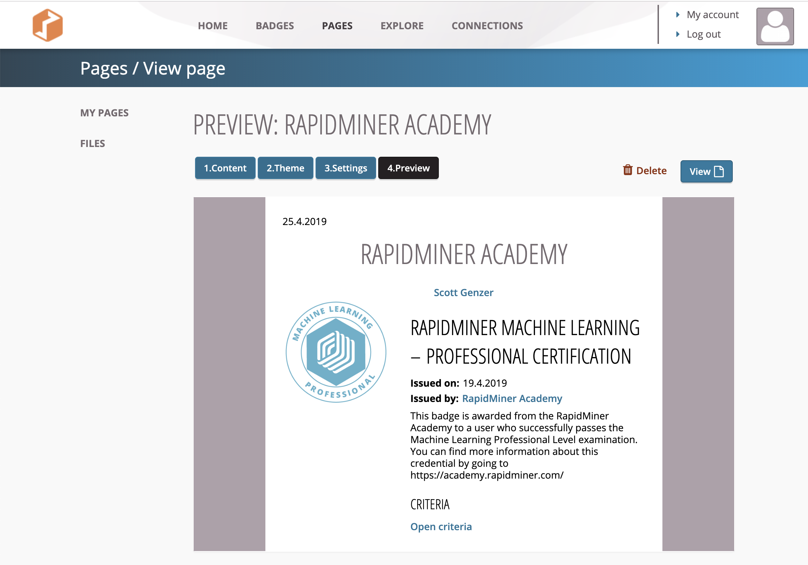Open FILES in the sidebar
Screen dimensions: 808x565
93,143
